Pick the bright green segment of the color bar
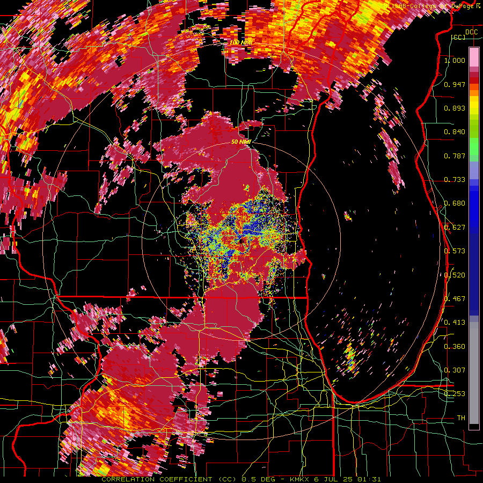Screen dimensions: 483x483 (x=474, y=147)
